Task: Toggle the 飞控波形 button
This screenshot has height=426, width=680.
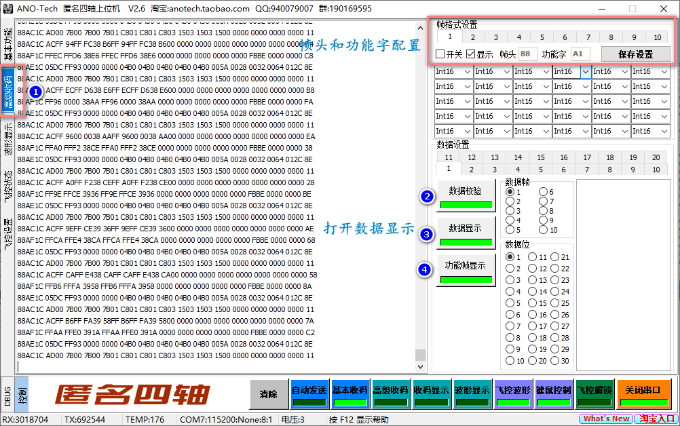Action: (512, 394)
